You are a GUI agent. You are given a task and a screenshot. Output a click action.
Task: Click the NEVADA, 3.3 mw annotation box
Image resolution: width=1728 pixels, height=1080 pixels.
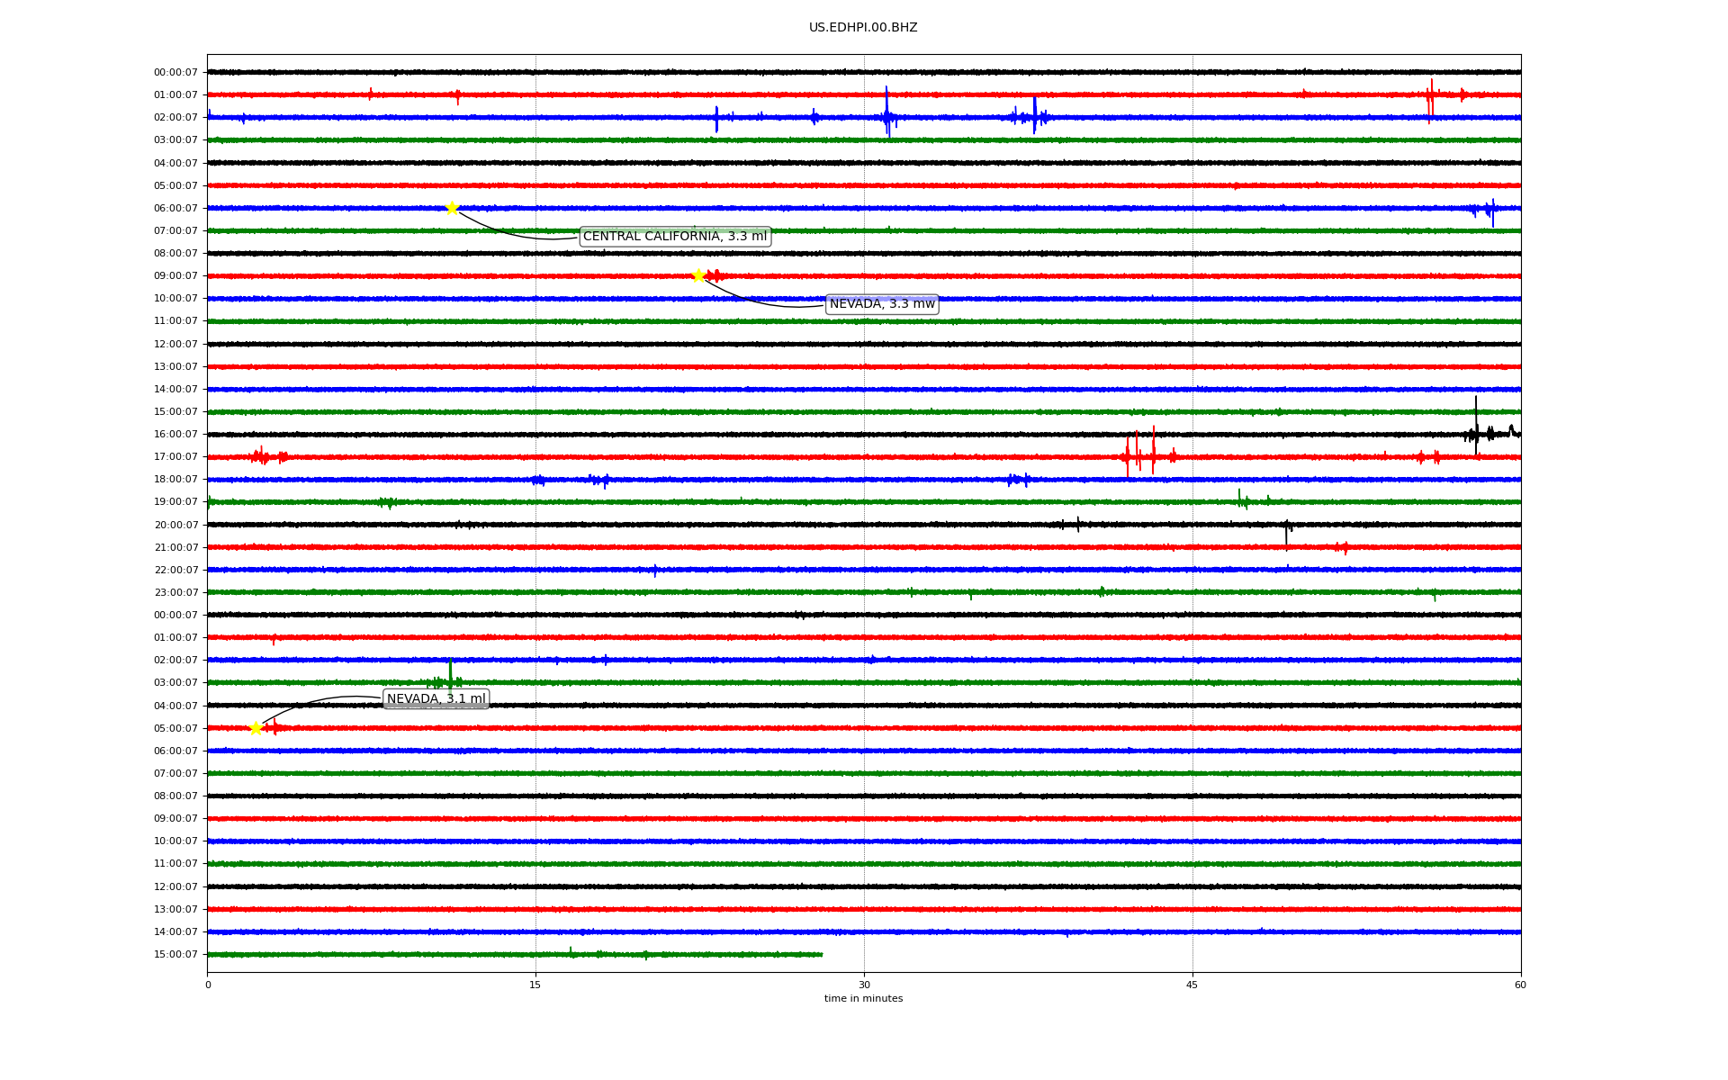pyautogui.click(x=881, y=304)
